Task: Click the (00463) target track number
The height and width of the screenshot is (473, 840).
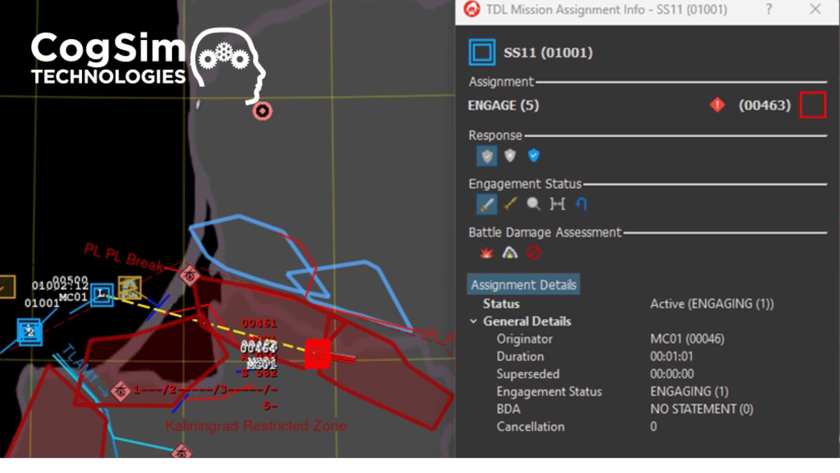Action: click(x=765, y=105)
